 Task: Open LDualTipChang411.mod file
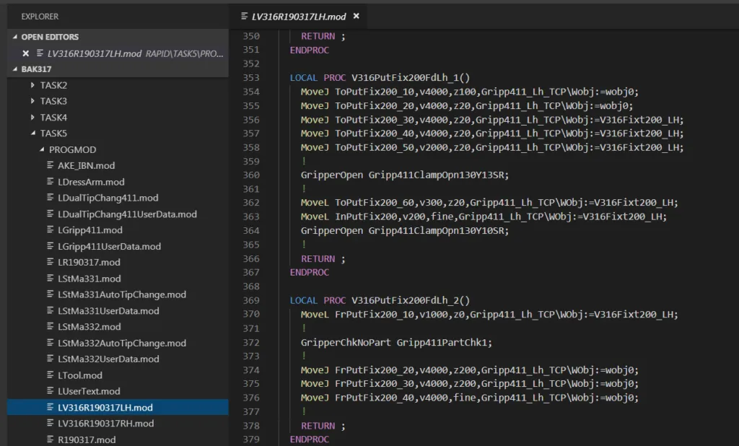(108, 198)
